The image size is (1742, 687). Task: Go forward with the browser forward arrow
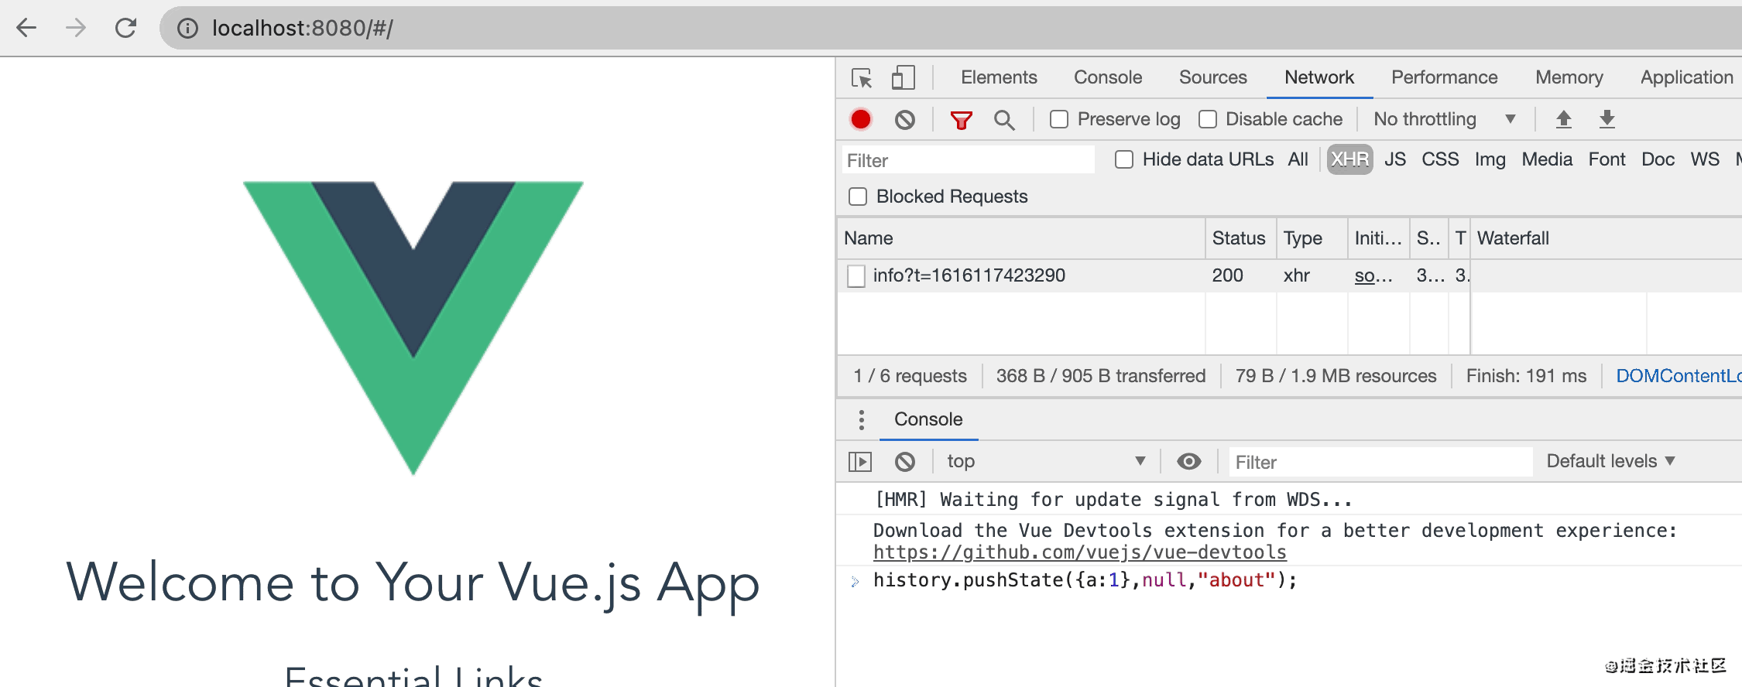click(76, 29)
